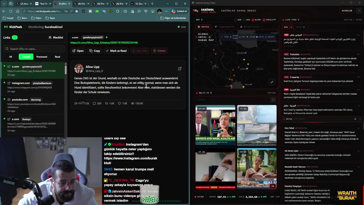Click the pencil edit icon on radar map
The height and width of the screenshot is (205, 364).
(x=272, y=82)
